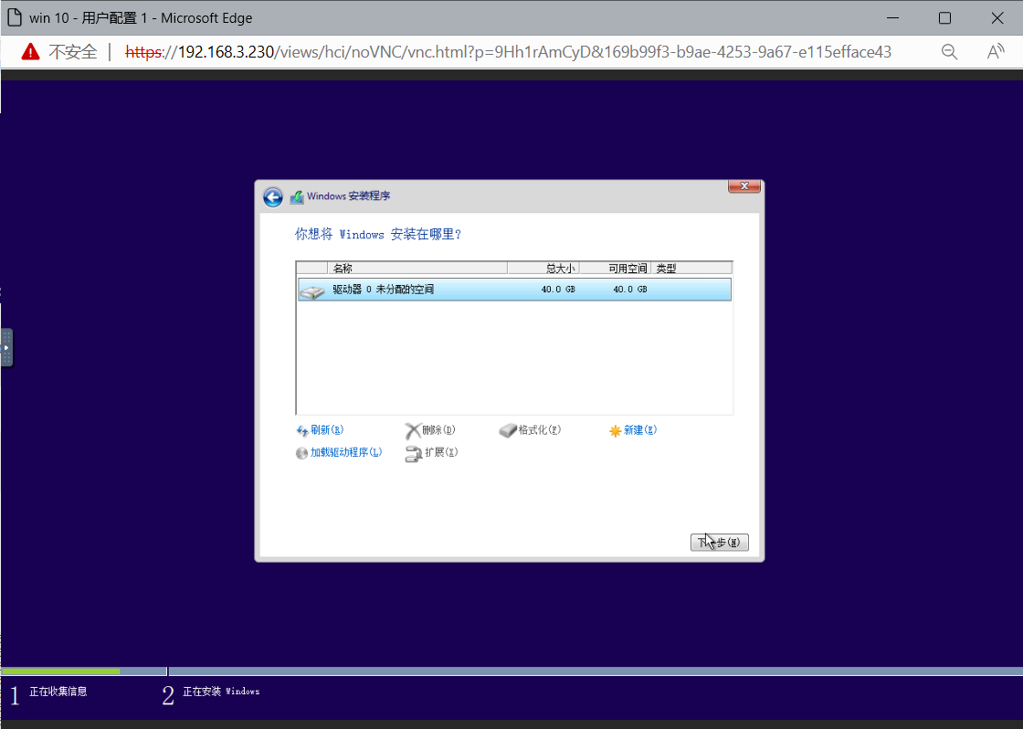Screen dimensions: 1023x729
Task: Maximize the Edge window
Action: point(944,17)
